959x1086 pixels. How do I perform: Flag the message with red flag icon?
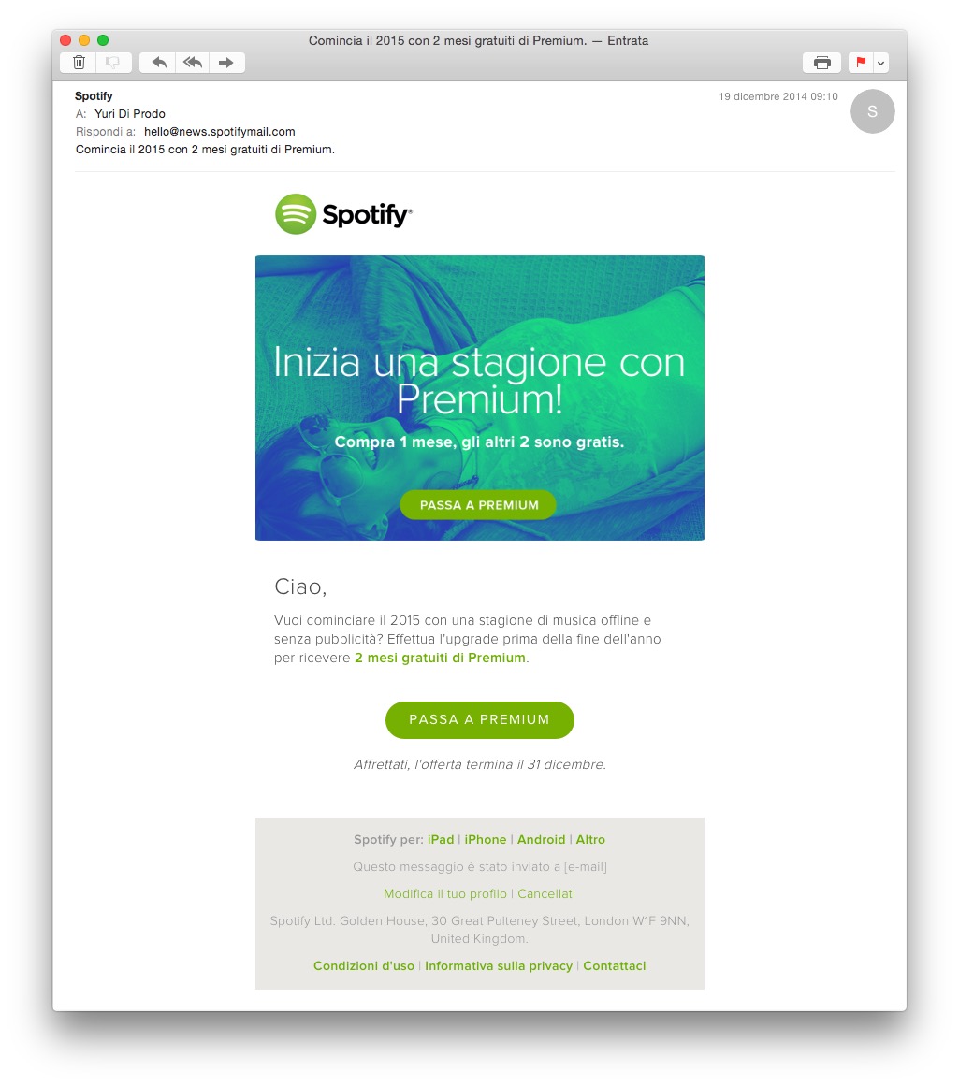[861, 63]
